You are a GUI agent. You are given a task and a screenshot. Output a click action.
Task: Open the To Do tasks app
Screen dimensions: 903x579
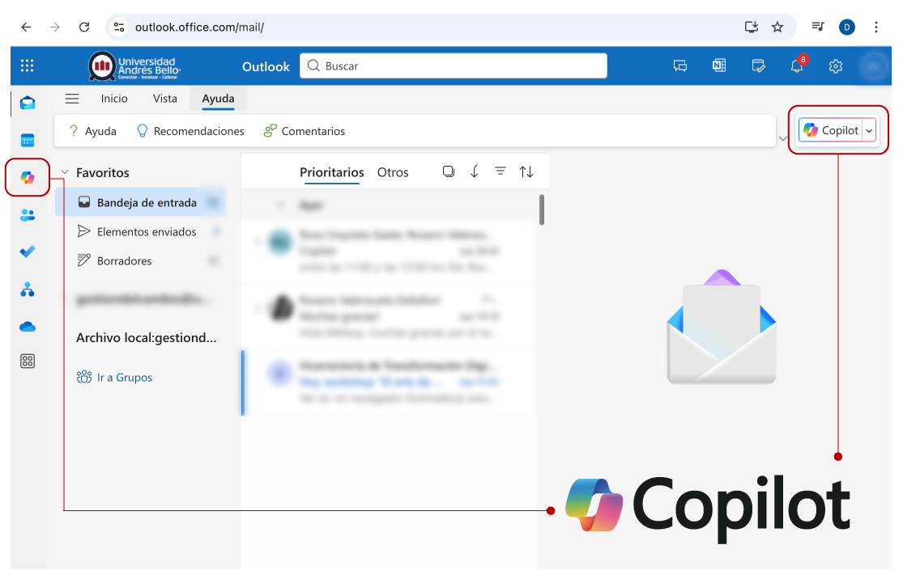(27, 251)
